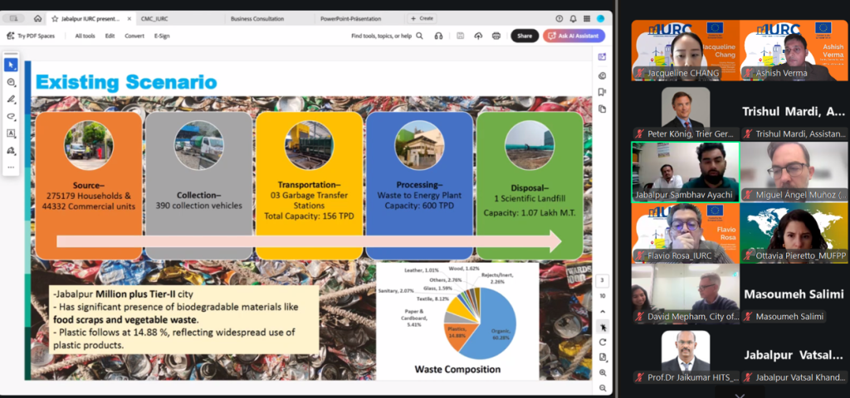850x398 pixels.
Task: Select Jacqueline CHANG's video tile
Action: (x=684, y=50)
